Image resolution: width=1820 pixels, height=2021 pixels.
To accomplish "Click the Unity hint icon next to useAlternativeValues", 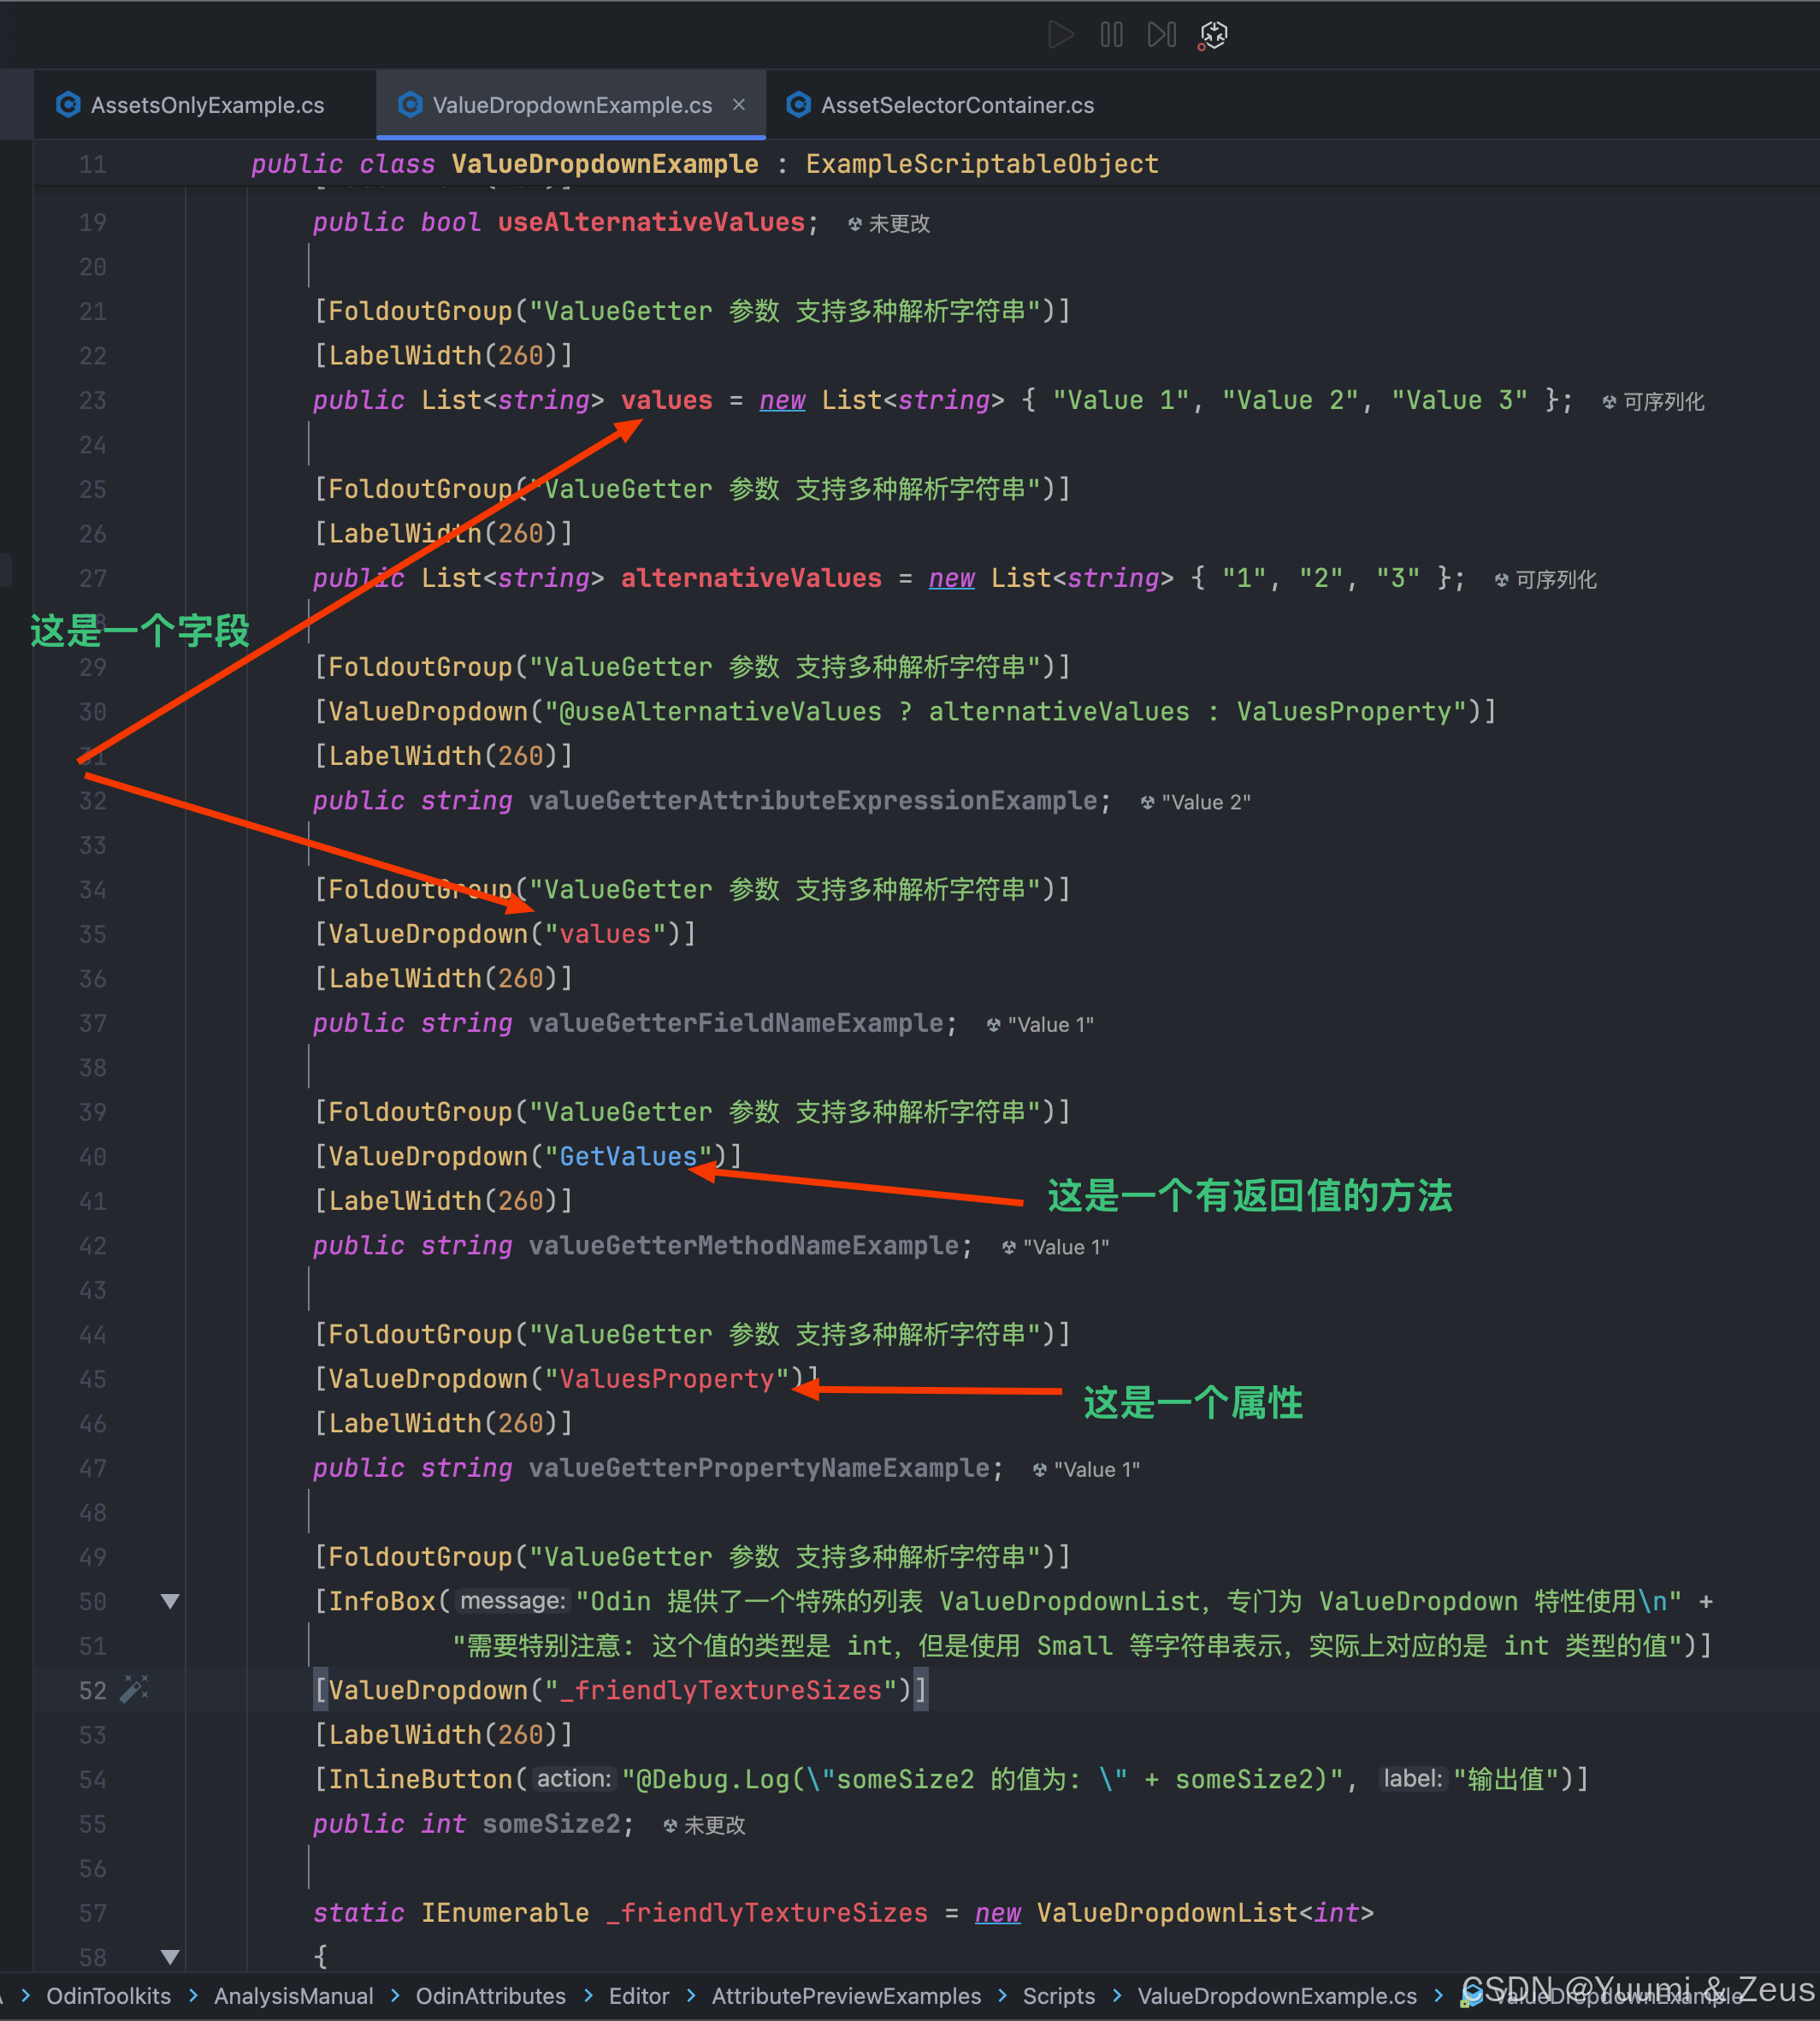I will pos(854,224).
